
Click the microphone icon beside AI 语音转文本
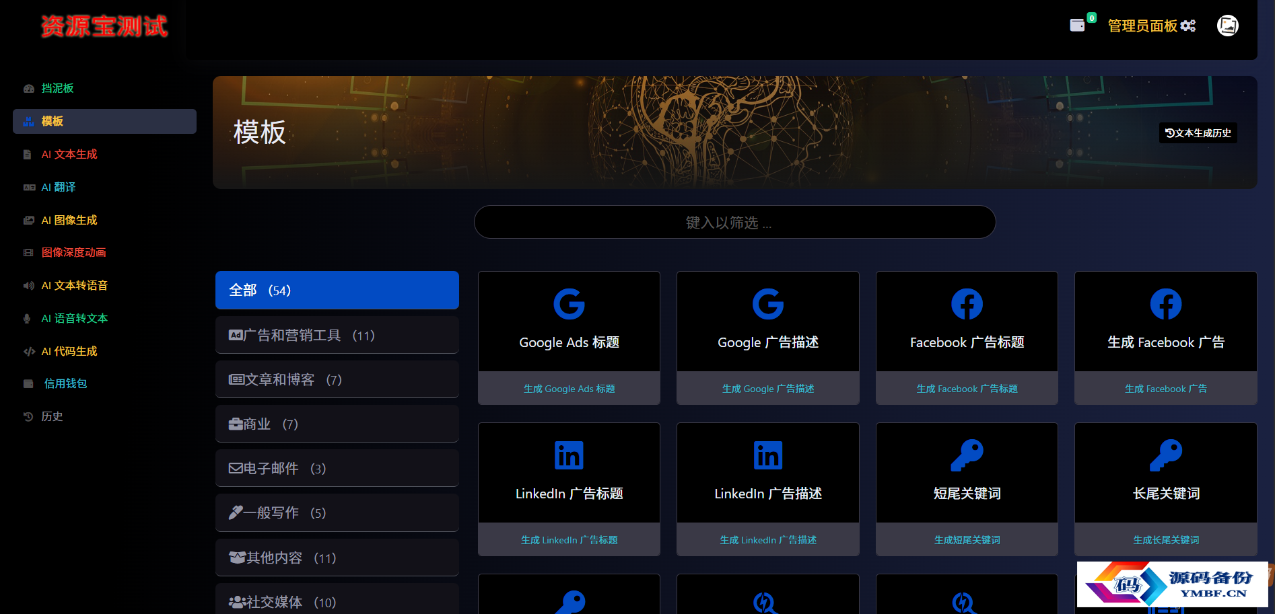coord(27,318)
